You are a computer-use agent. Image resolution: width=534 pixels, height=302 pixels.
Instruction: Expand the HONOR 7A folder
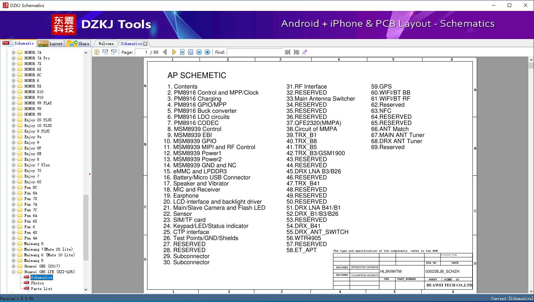(14, 52)
